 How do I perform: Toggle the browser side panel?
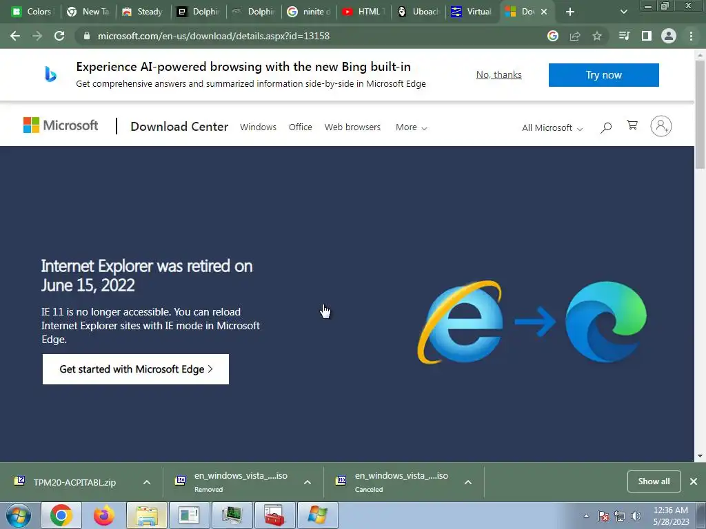(x=647, y=36)
